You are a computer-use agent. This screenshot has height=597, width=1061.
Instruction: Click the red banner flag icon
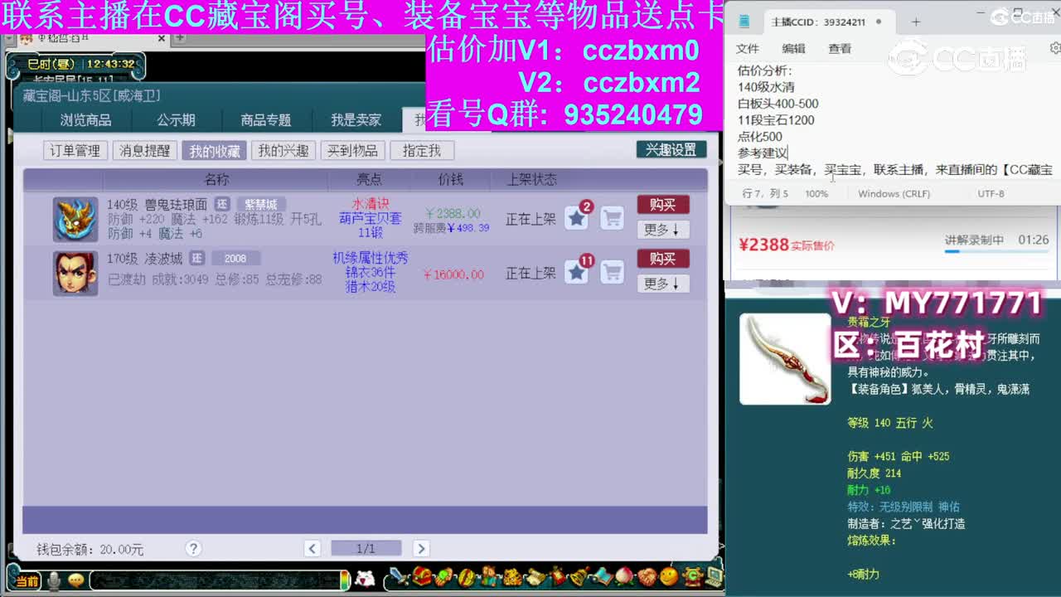pos(557,576)
